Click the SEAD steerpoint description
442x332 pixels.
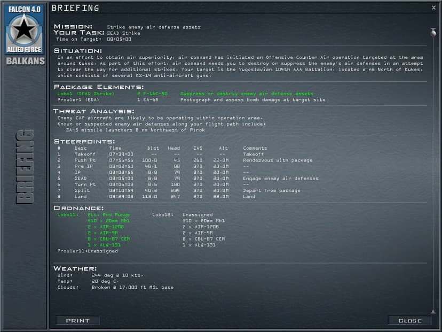pos(81,179)
